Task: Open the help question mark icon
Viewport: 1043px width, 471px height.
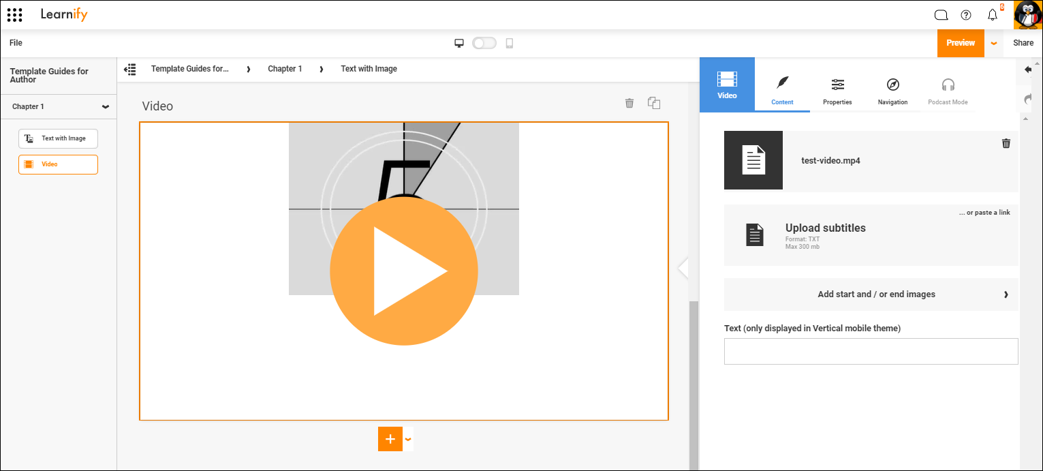Action: tap(966, 15)
